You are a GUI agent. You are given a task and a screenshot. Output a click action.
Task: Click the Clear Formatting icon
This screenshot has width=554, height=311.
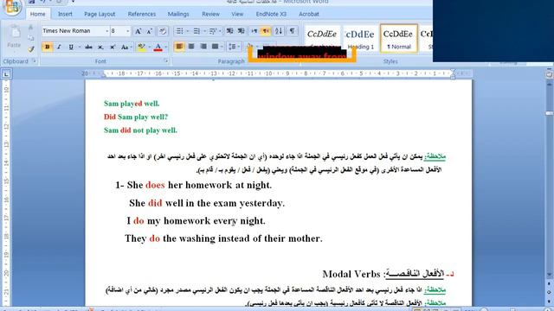163,31
